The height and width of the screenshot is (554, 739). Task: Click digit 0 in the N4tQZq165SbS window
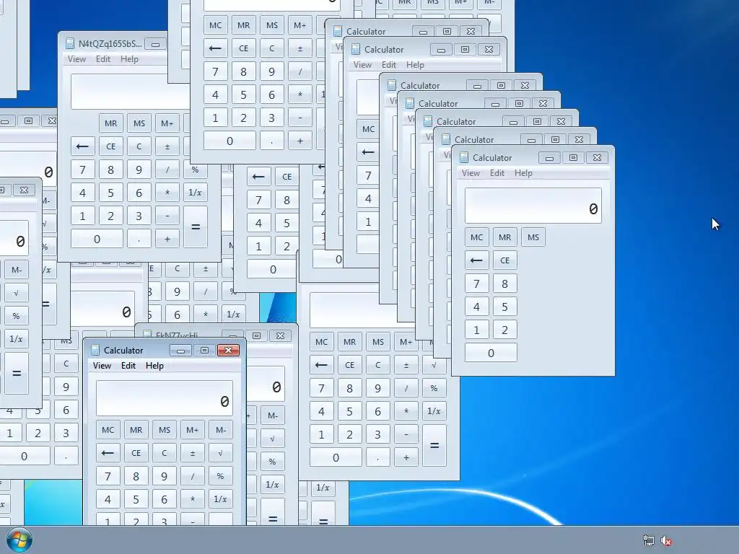(x=97, y=239)
